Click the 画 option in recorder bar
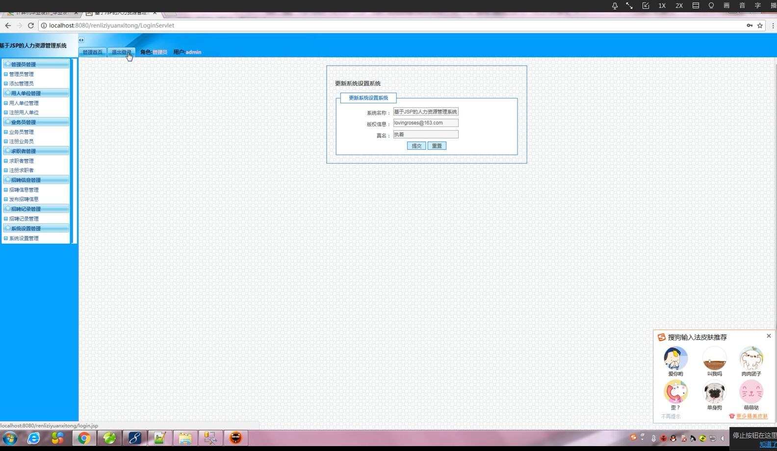This screenshot has width=777, height=451. click(726, 5)
